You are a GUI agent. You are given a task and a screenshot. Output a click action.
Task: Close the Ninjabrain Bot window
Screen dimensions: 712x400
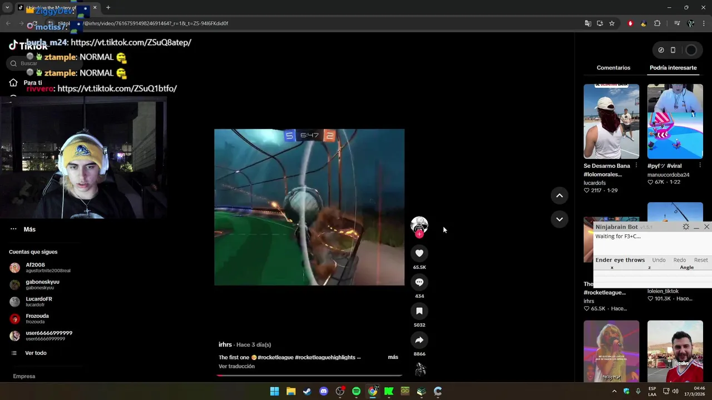[706, 227]
